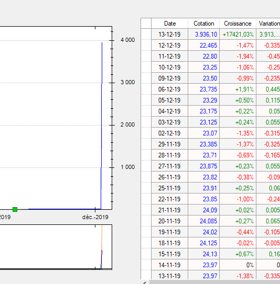Select growth value -1,38%

tap(238, 276)
